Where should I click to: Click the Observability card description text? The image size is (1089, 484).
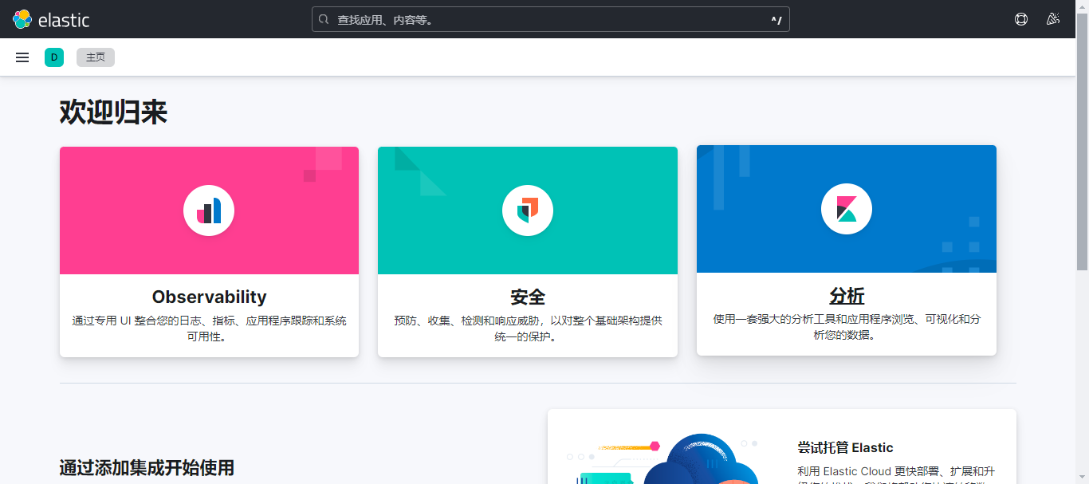click(209, 329)
